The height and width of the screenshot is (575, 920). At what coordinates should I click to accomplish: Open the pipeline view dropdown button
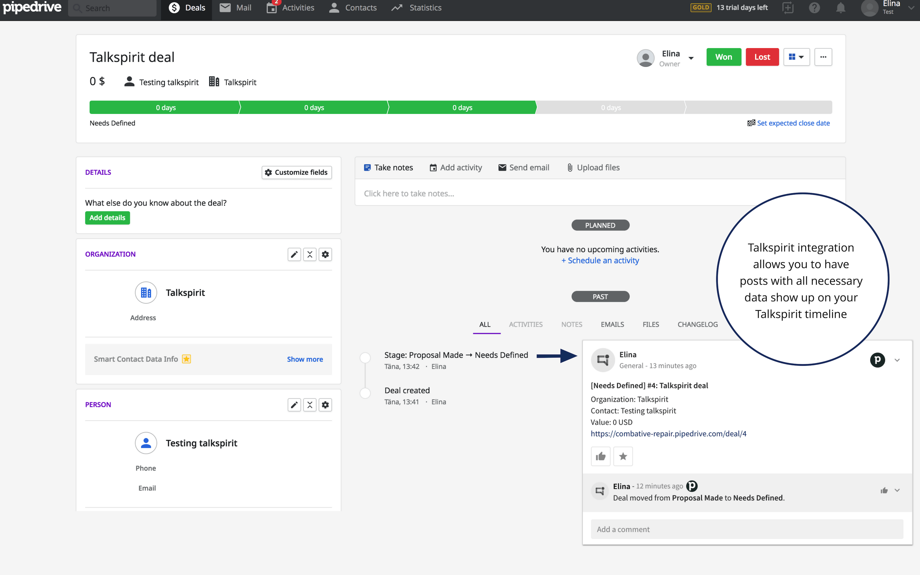(796, 57)
